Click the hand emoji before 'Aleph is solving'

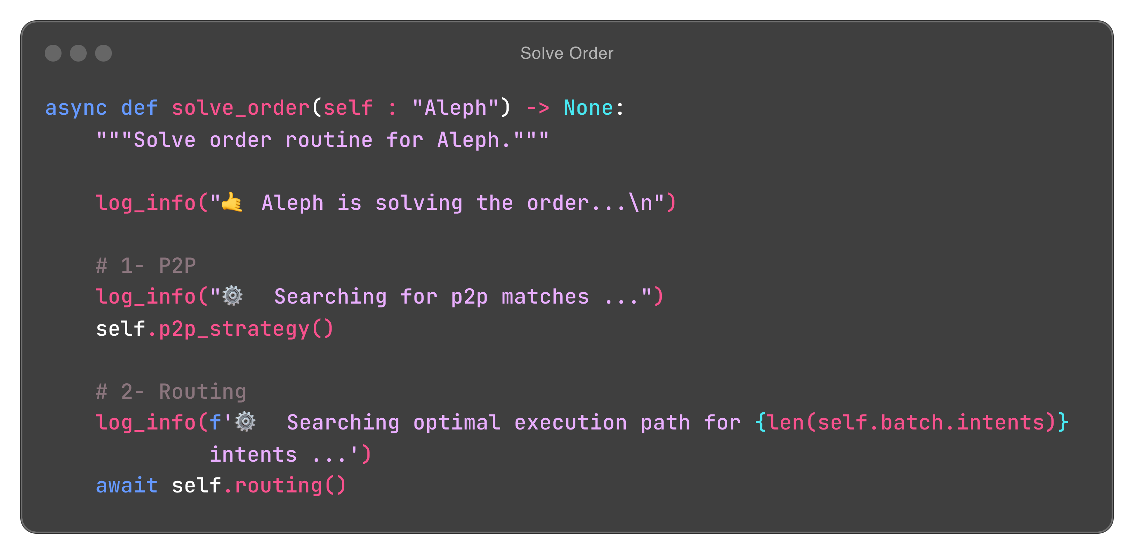pos(232,203)
